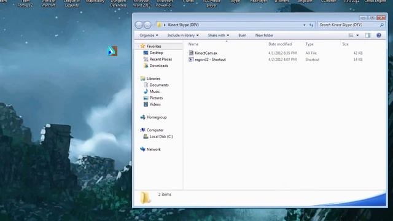Click the Back navigation arrow

tap(139, 25)
